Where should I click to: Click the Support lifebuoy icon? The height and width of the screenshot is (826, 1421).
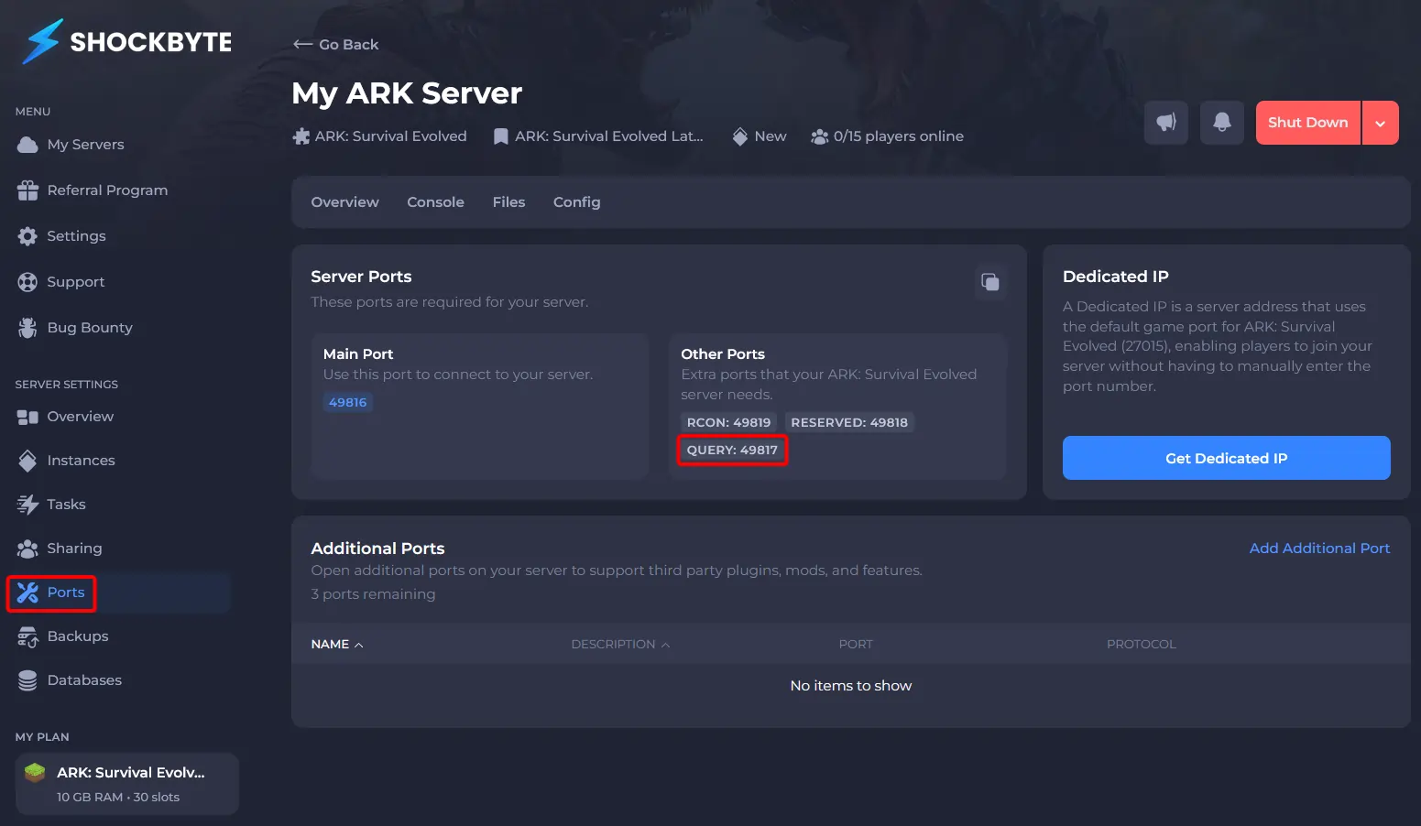click(x=27, y=282)
